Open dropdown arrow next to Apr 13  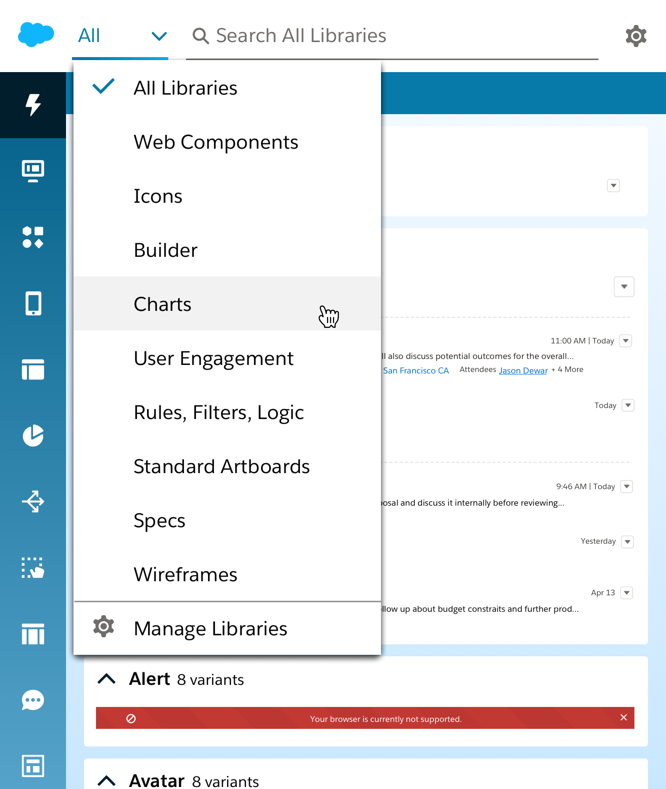[x=626, y=593]
